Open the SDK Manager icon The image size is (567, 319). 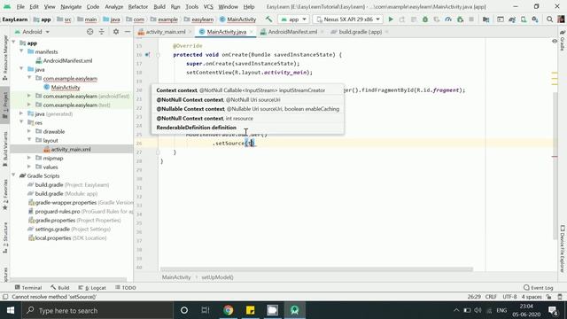[535, 19]
